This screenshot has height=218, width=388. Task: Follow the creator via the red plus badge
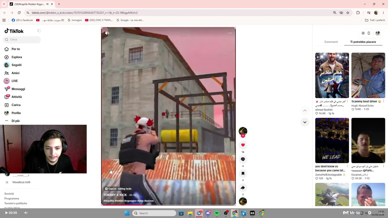[x=243, y=136]
